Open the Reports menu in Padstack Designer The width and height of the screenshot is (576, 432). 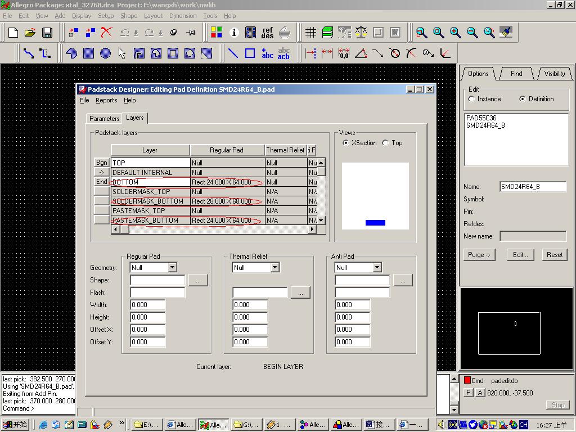pos(106,100)
